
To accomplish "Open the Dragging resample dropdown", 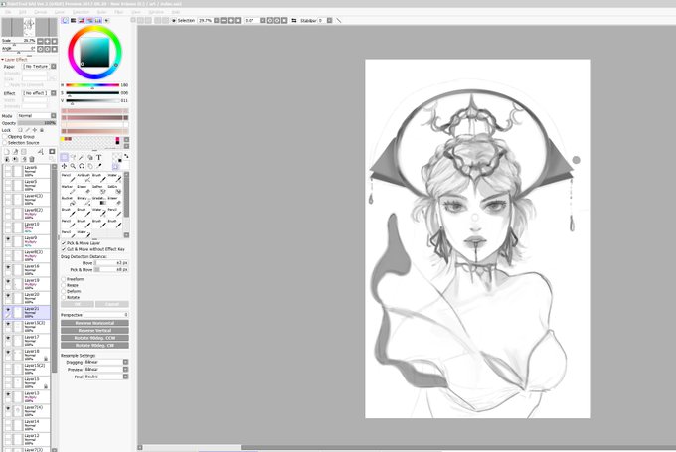I will pos(105,362).
